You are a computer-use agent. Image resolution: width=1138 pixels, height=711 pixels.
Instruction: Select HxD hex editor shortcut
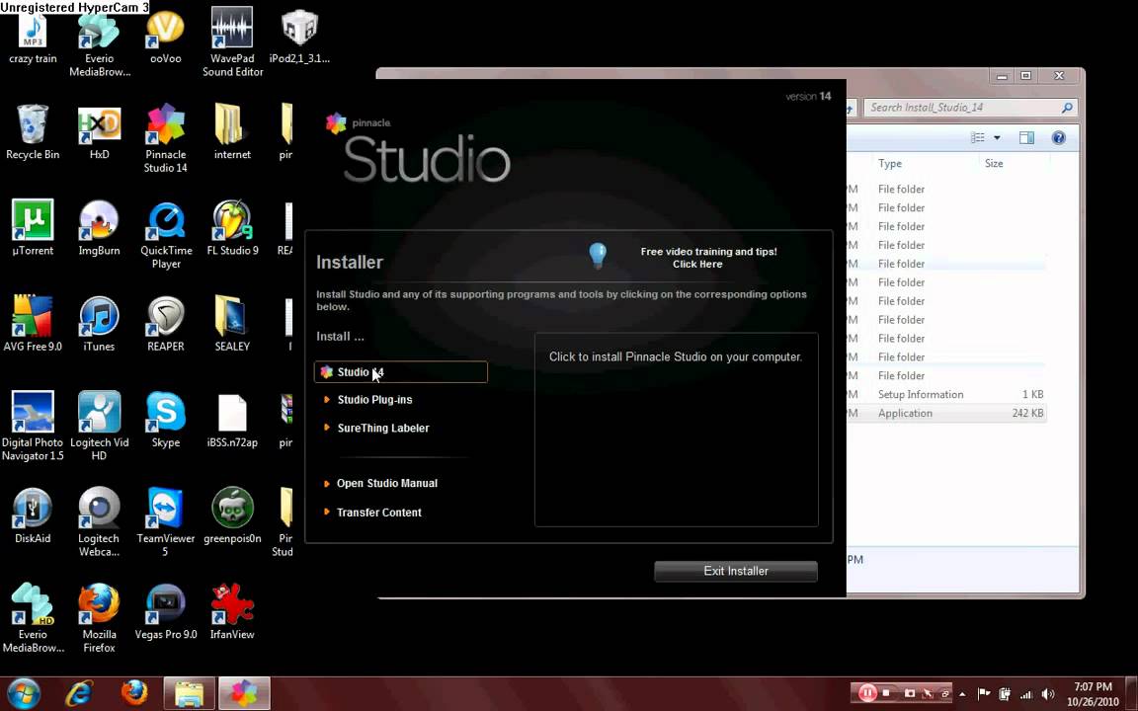point(100,132)
